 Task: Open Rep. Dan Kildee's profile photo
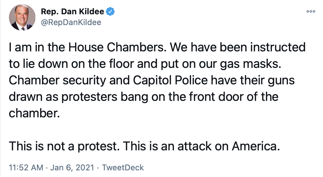(22, 17)
